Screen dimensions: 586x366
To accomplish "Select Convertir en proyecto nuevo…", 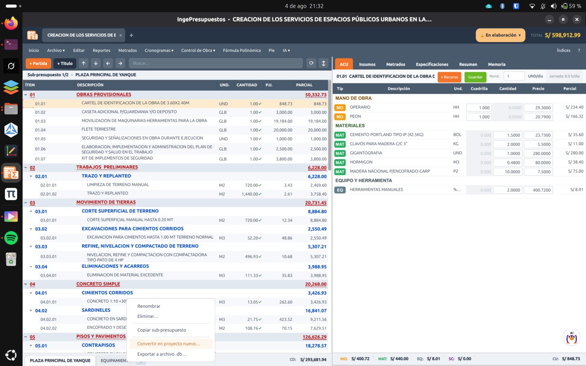I will 171,344.
